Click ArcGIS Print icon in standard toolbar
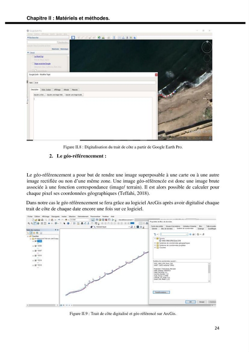 click(42, 220)
